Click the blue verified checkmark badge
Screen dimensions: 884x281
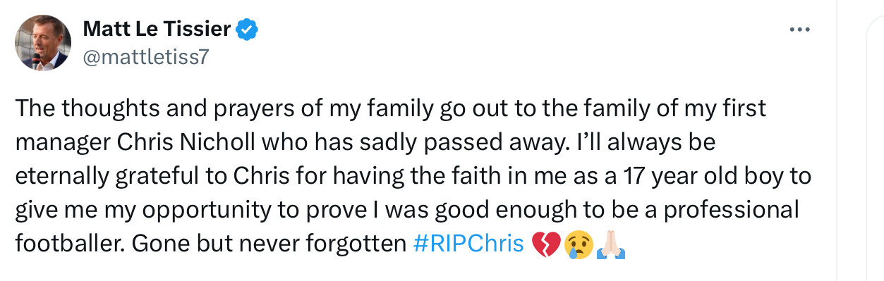247,30
